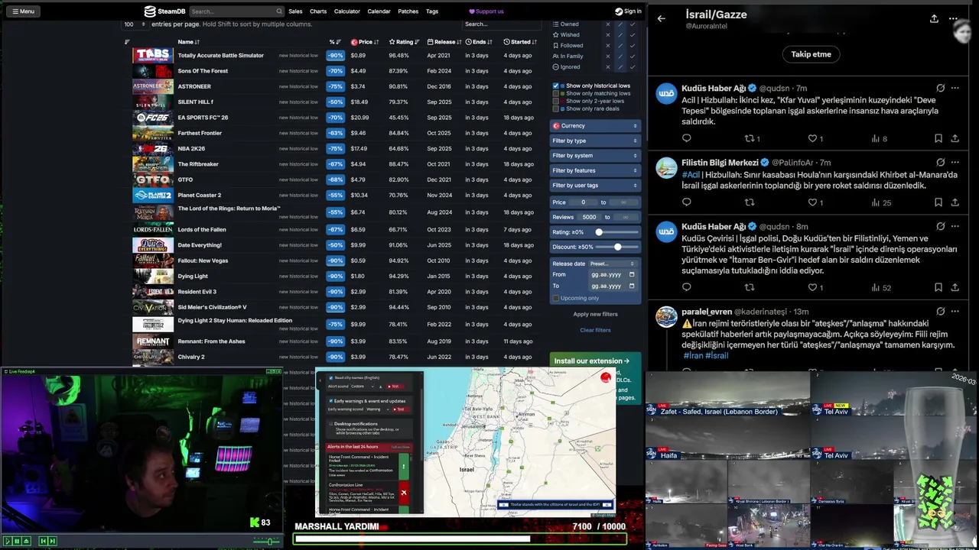Click Apply new filters
The image size is (979, 550).
595,314
